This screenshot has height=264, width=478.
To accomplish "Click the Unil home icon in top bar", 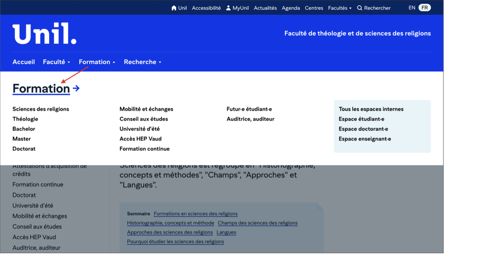I will (174, 8).
